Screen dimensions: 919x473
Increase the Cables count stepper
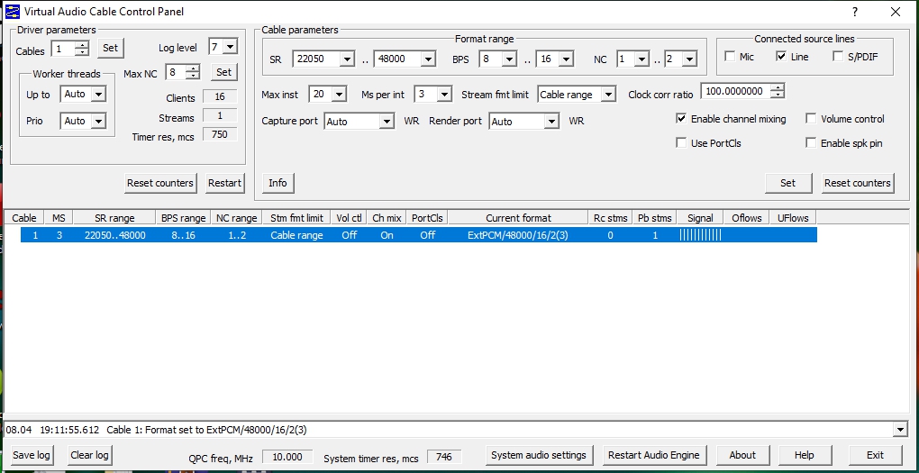83,44
